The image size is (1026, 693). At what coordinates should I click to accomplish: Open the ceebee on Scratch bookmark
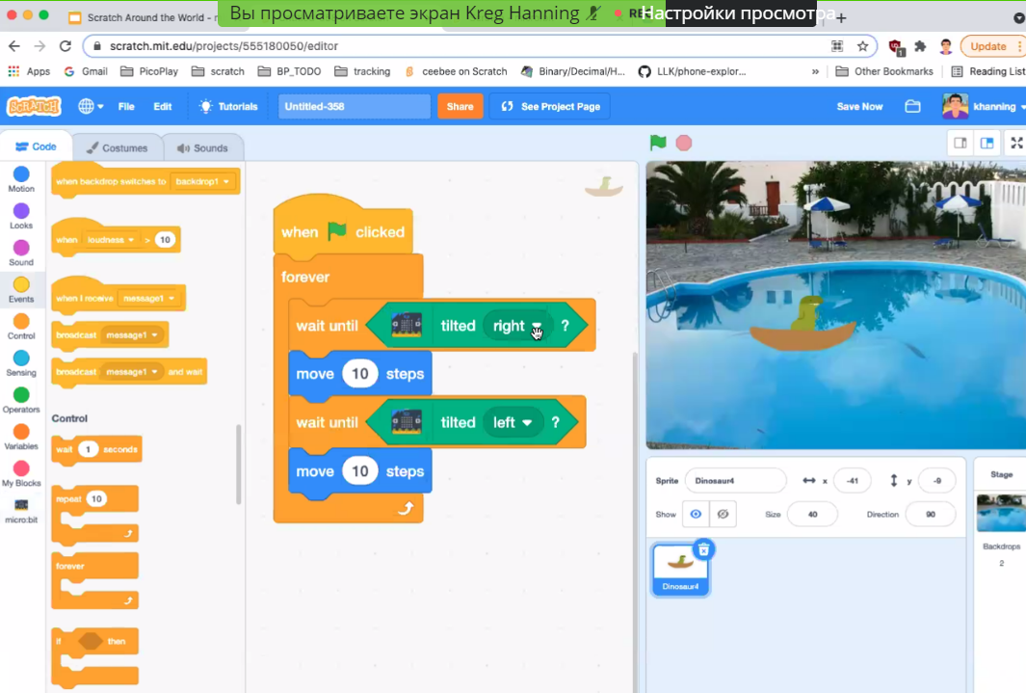(456, 71)
